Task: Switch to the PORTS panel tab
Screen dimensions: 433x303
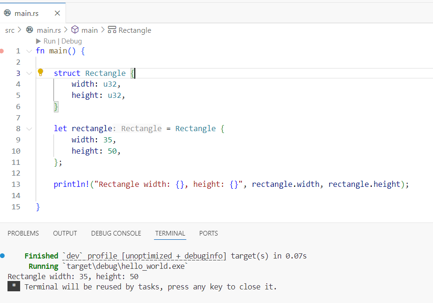Action: point(208,233)
